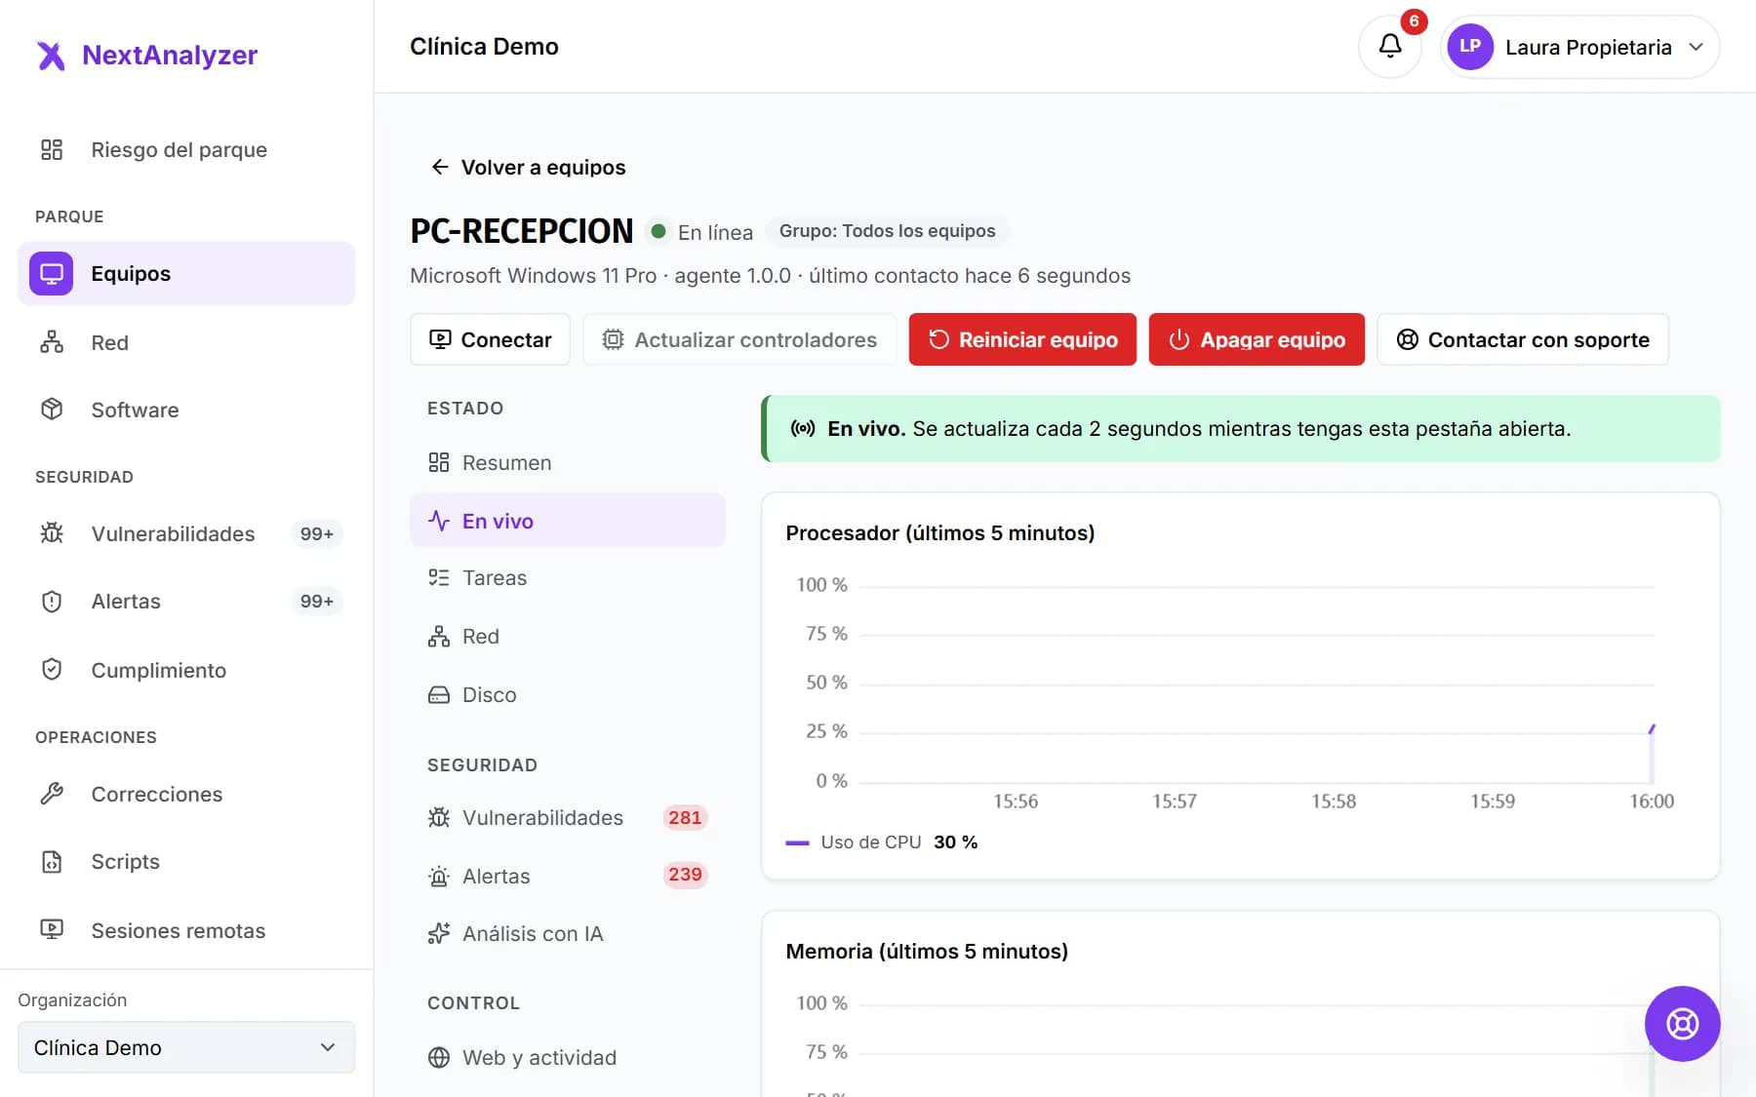
Task: Open device Vulnerabilidades with 281 badge
Action: click(568, 817)
